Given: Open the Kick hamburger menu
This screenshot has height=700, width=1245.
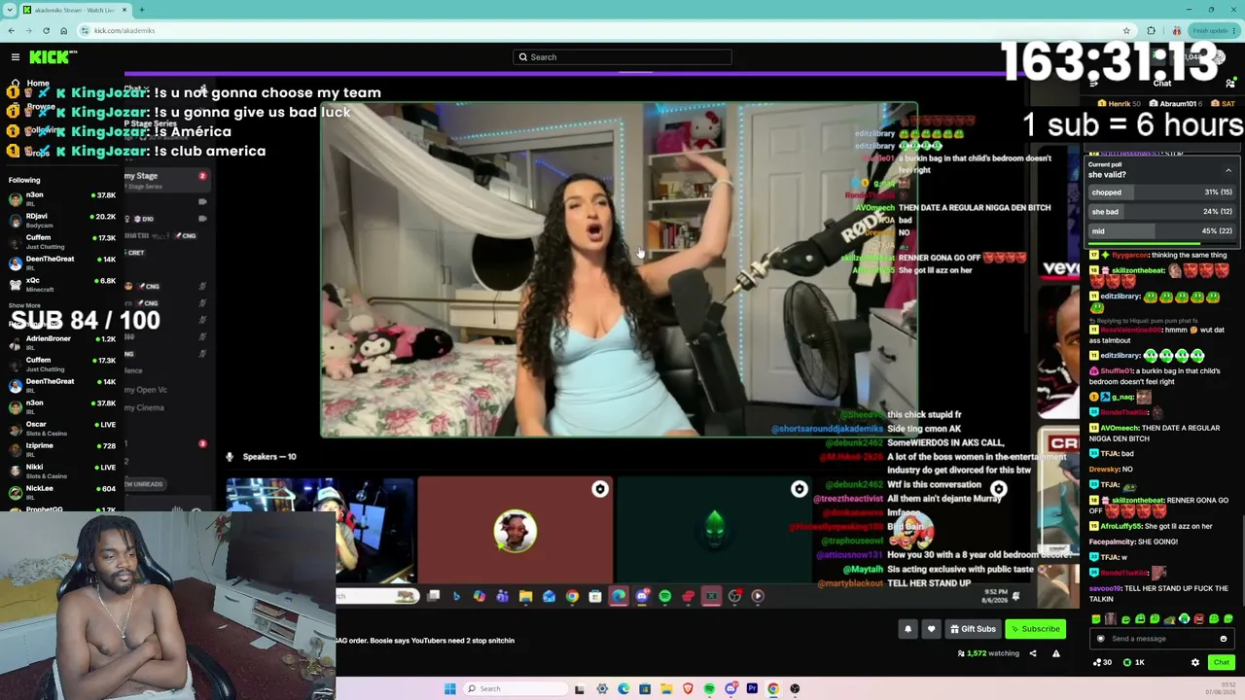Looking at the screenshot, I should (16, 57).
